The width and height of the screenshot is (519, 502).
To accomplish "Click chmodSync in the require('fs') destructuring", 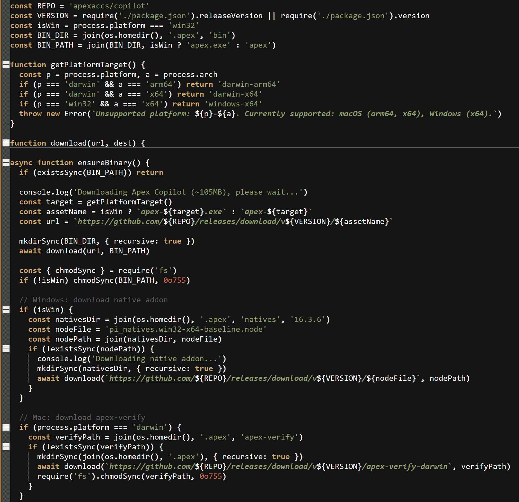I will point(75,270).
